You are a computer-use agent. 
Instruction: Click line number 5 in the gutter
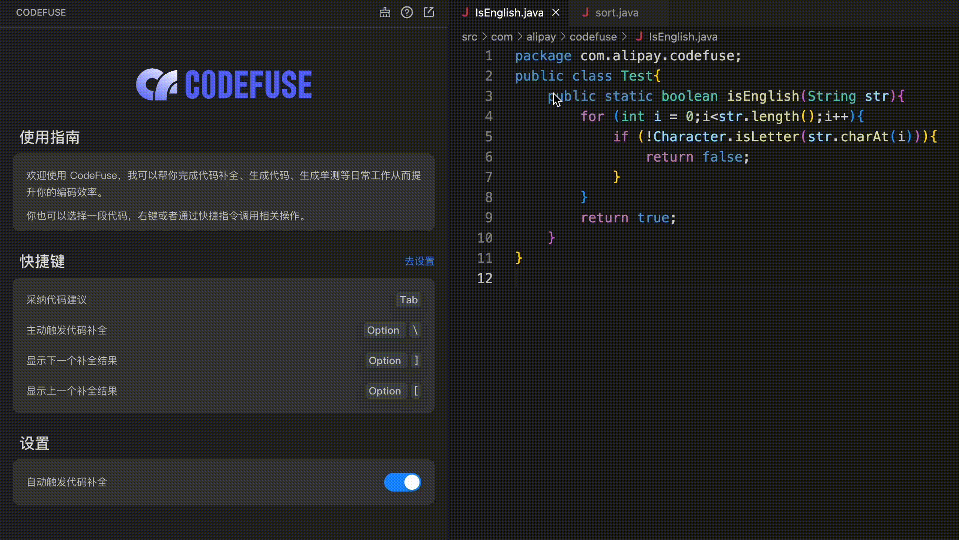pyautogui.click(x=488, y=136)
